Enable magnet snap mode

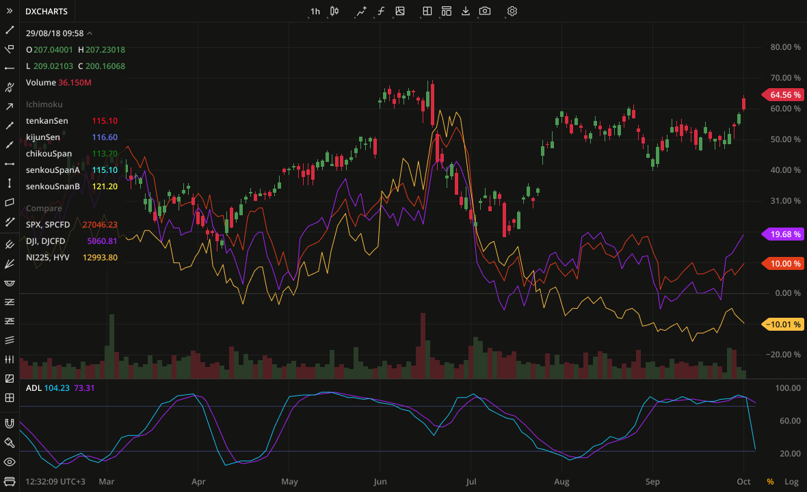click(x=9, y=422)
